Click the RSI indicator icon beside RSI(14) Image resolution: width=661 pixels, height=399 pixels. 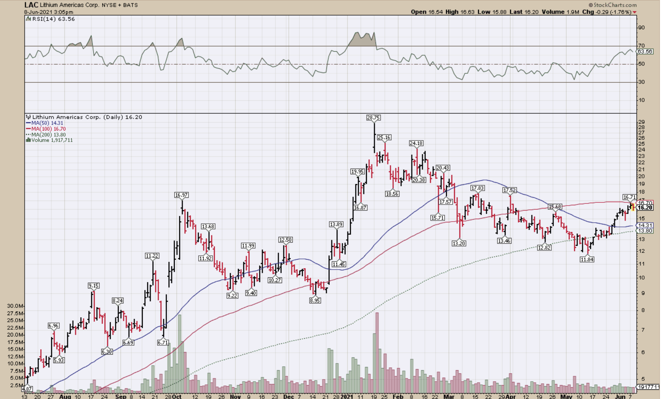click(28, 19)
